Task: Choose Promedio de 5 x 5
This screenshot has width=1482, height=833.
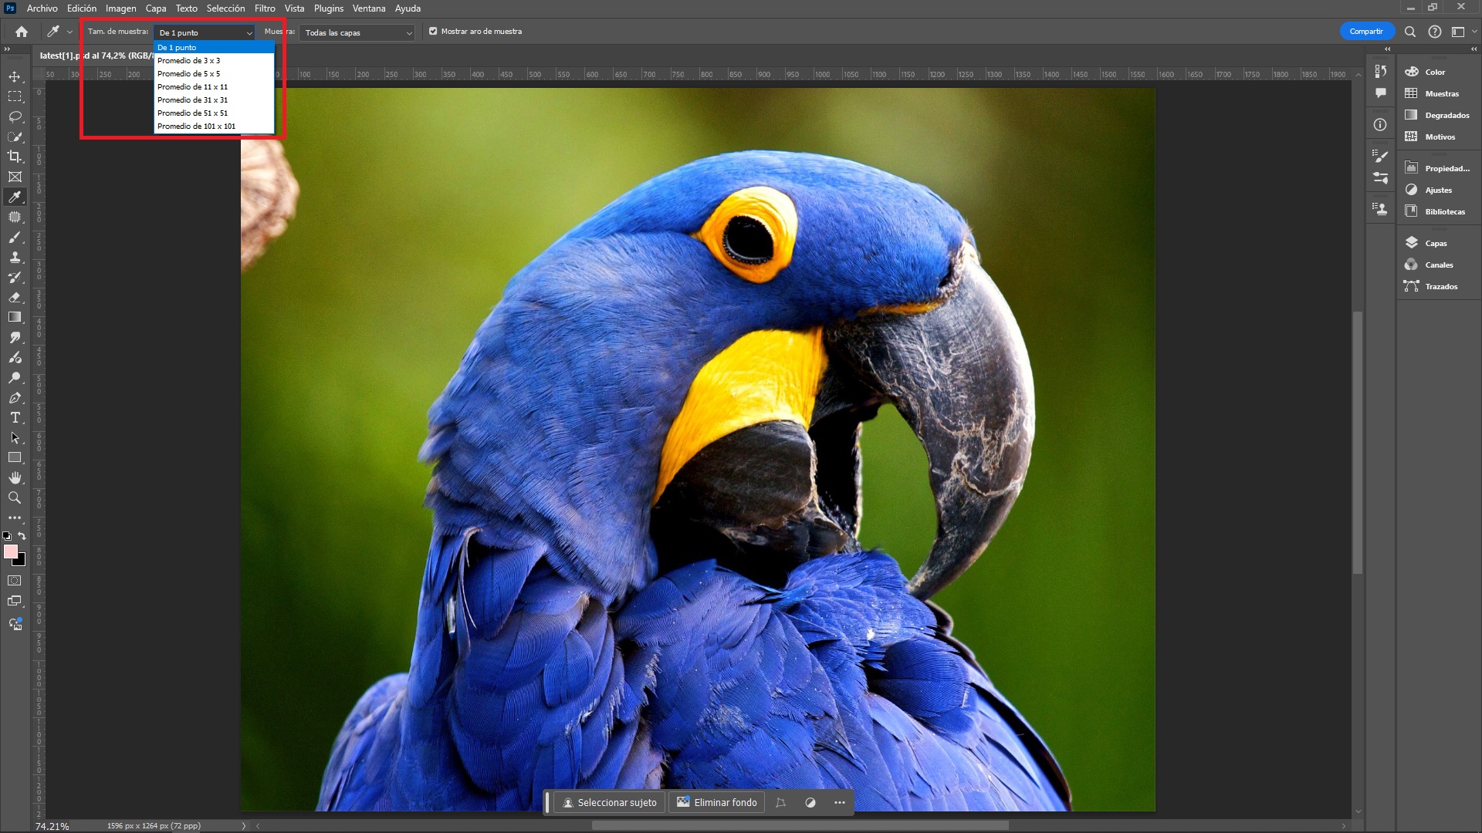Action: click(214, 74)
